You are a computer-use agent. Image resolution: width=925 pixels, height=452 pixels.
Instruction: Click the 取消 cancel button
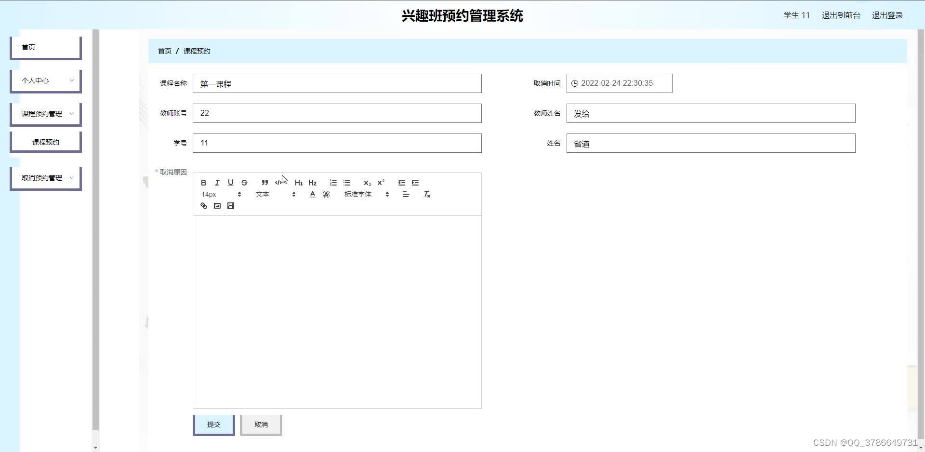click(261, 425)
